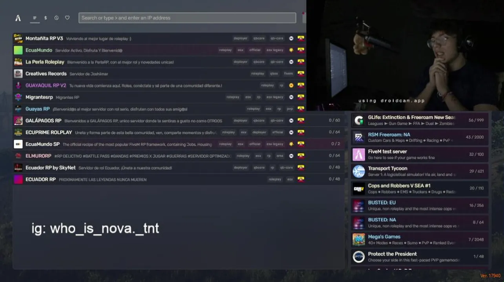
Task: Click the Ecuador flag on ECUADOR RP row
Action: tap(301, 179)
